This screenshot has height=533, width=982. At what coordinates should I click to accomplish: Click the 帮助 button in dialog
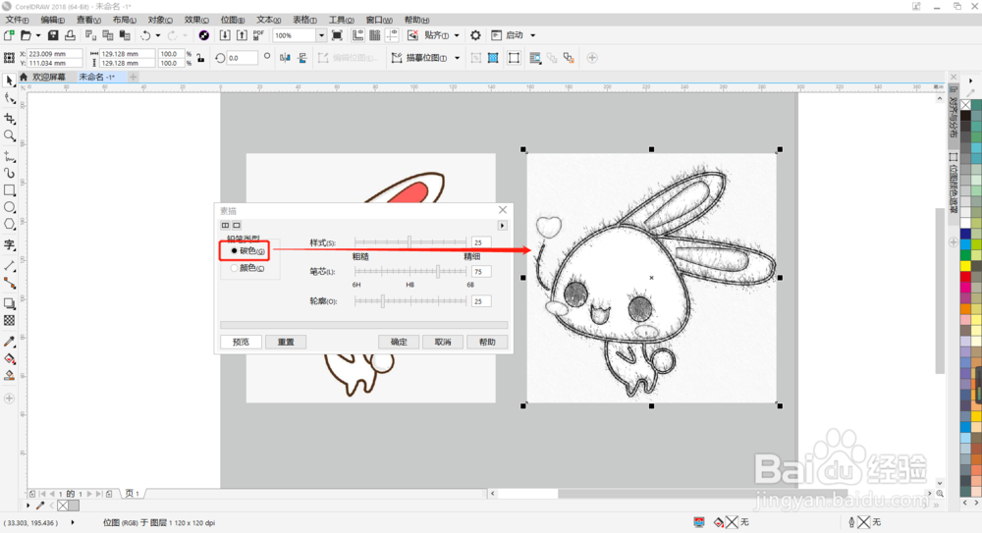point(487,342)
